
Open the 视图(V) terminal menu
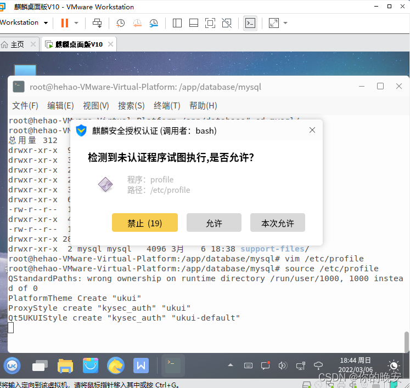pos(96,106)
